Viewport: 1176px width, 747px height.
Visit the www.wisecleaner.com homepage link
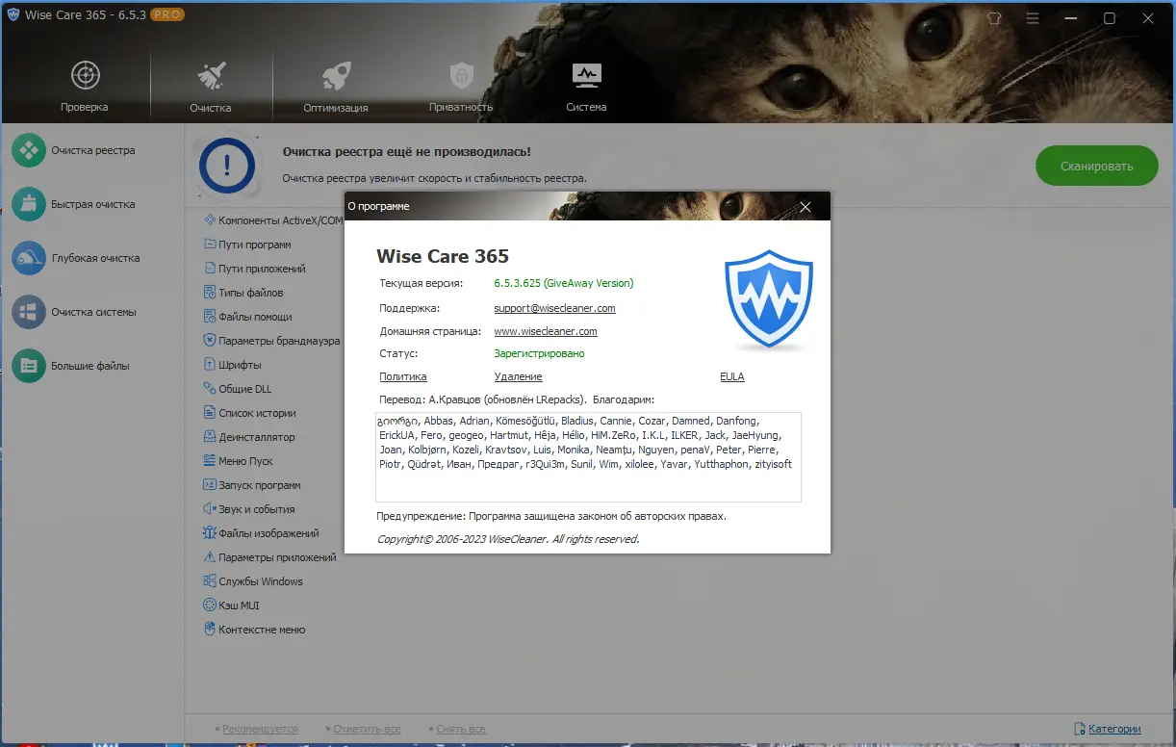tap(546, 330)
